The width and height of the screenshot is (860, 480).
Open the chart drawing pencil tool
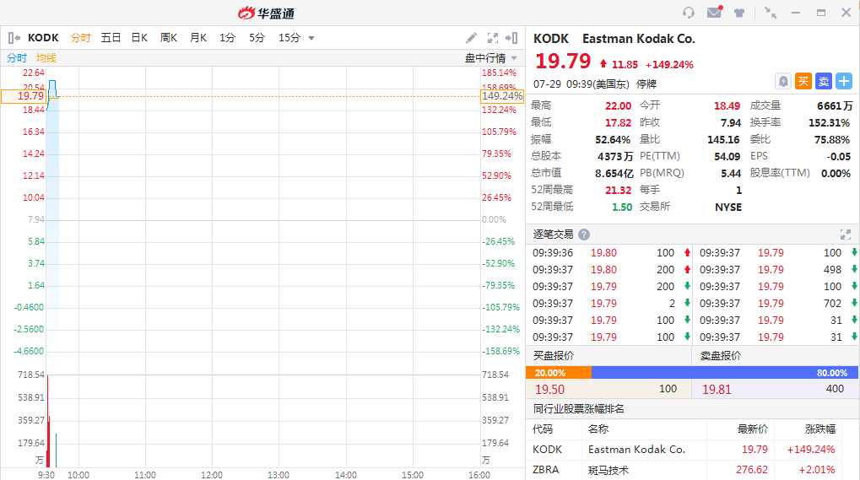472,38
